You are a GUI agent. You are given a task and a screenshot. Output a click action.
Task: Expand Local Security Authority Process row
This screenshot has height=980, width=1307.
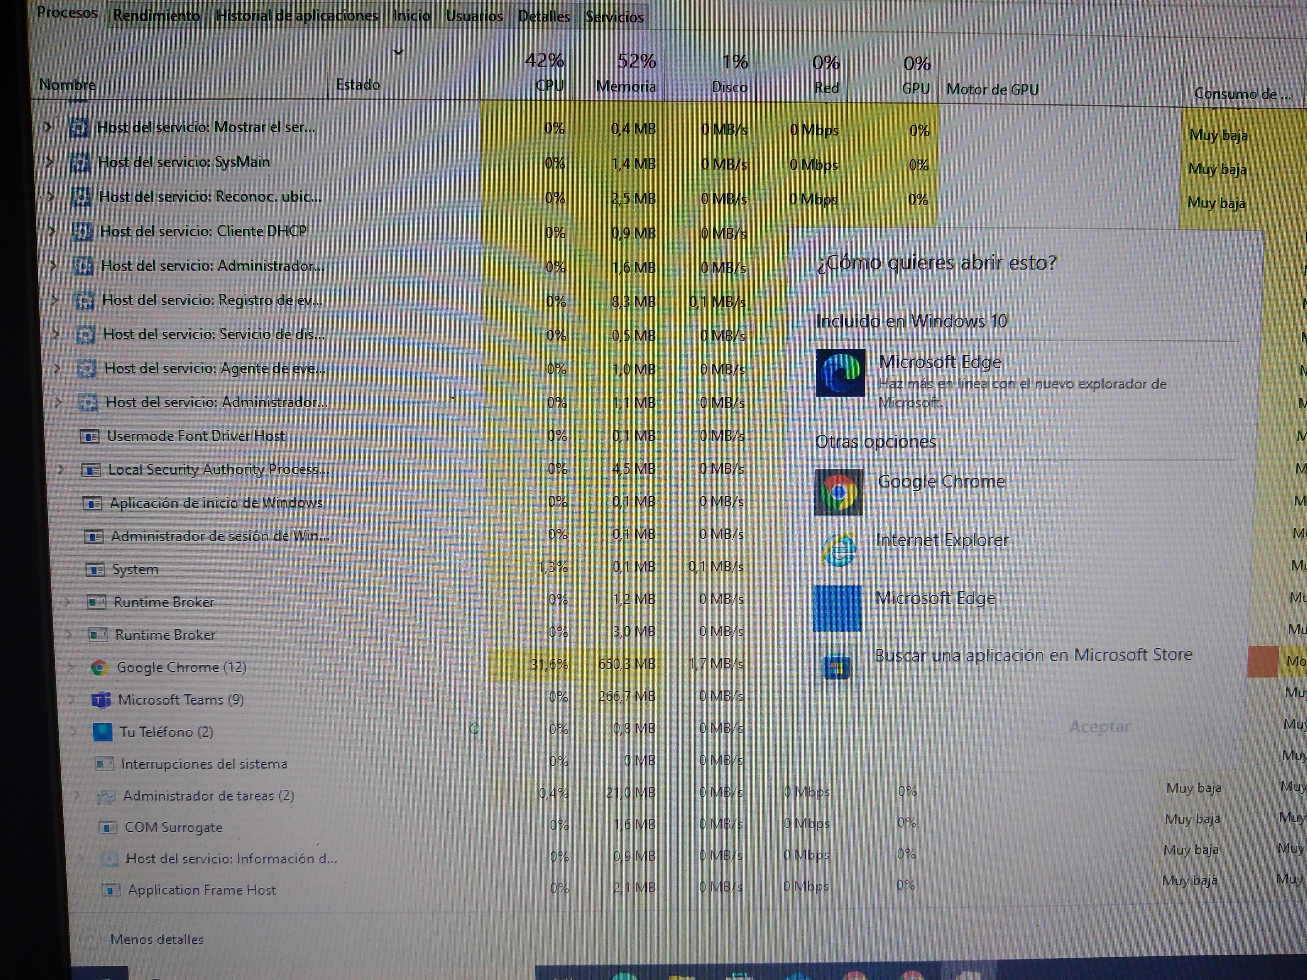coord(61,470)
